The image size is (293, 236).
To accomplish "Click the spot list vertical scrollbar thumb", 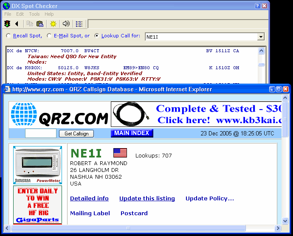I will pyautogui.click(x=261, y=65).
